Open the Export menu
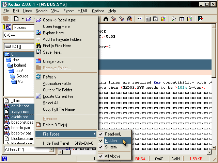The image size is (218, 163). [x=68, y=11]
